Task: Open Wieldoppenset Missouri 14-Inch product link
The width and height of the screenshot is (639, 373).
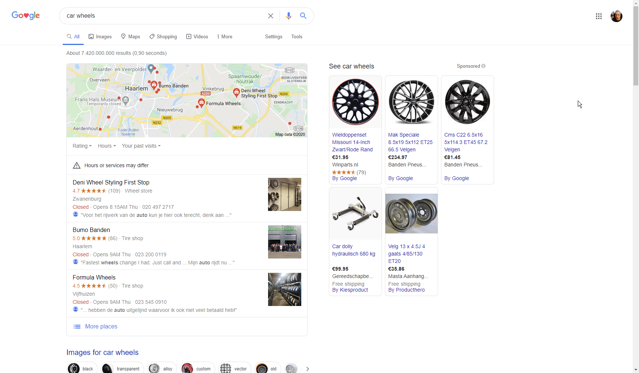Action: (353, 142)
